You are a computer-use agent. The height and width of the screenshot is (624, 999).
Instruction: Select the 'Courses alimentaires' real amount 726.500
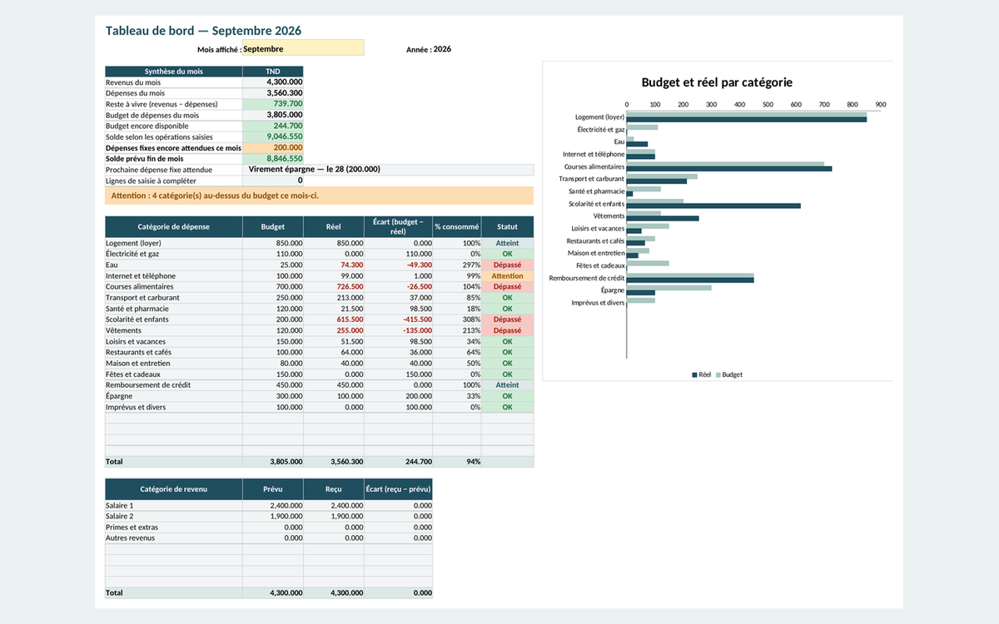click(x=334, y=286)
